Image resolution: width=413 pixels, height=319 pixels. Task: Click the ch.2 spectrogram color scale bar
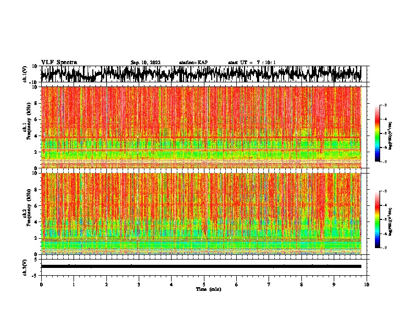[377, 219]
